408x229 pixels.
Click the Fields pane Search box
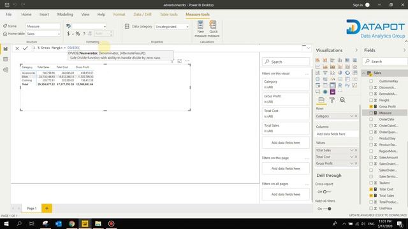click(x=385, y=62)
